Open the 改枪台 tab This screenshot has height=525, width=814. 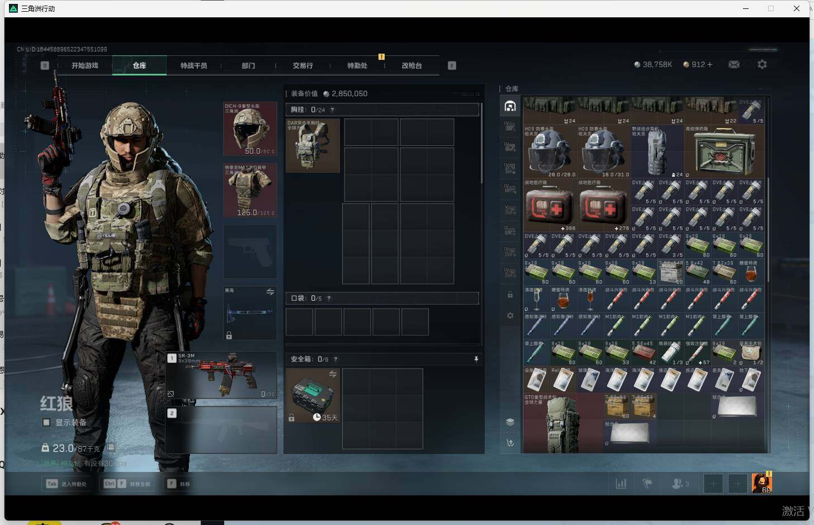(x=412, y=65)
